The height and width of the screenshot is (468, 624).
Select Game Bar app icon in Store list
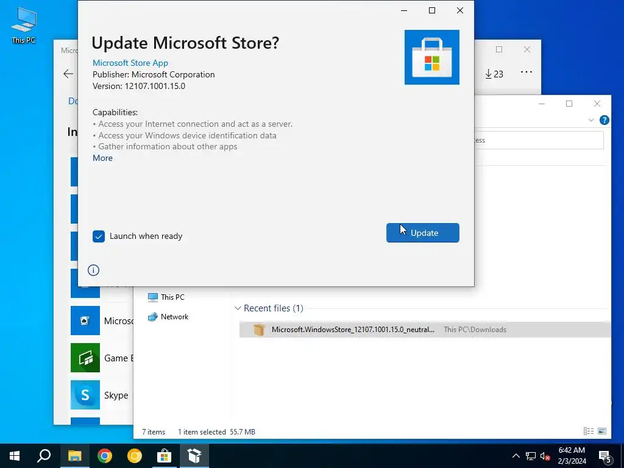coord(85,358)
